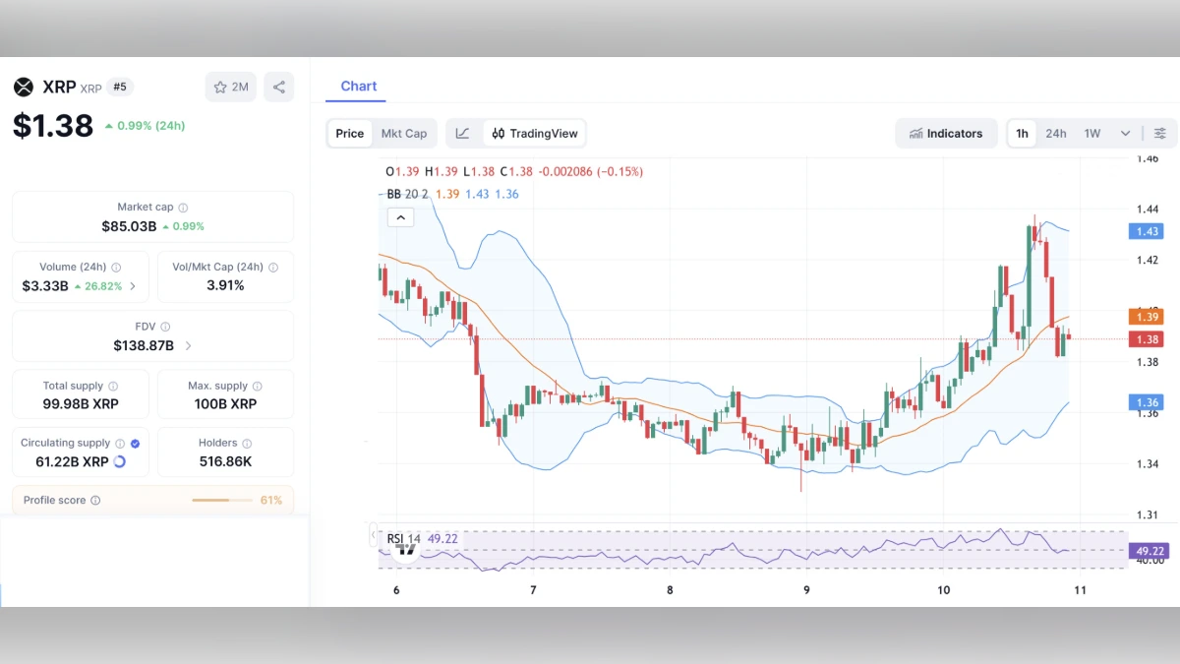This screenshot has height=664, width=1180.
Task: Click the line chart style icon
Action: pyautogui.click(x=463, y=133)
